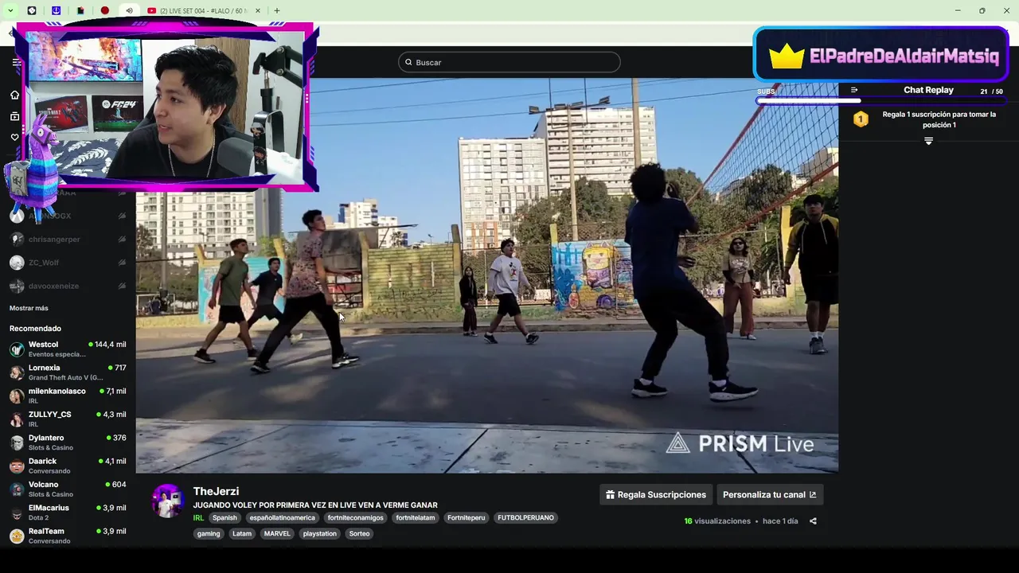Click the IRL category link
This screenshot has height=573, width=1019.
198,518
